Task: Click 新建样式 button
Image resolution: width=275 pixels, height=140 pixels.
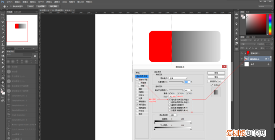Action: pyautogui.click(x=216, y=81)
